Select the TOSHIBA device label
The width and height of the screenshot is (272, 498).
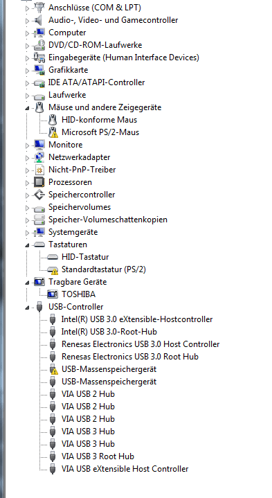(x=78, y=294)
